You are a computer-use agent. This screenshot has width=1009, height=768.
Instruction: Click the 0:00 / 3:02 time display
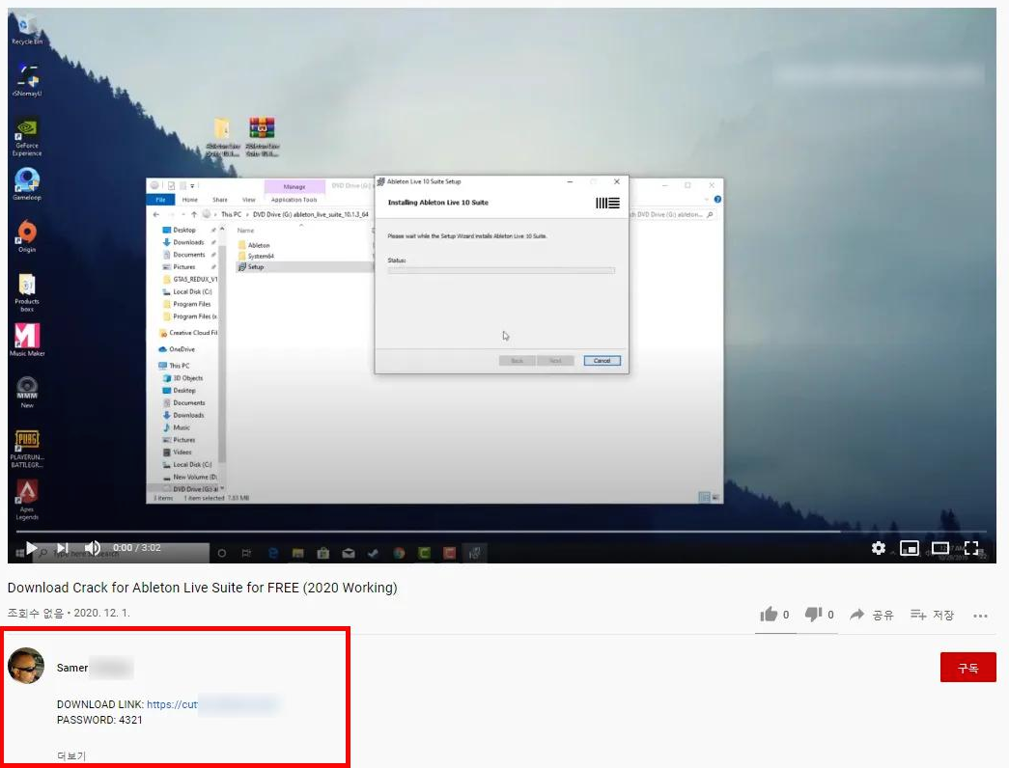point(137,548)
